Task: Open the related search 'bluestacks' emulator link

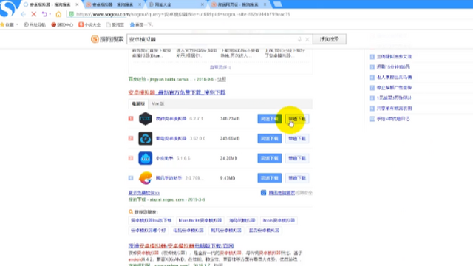Action: tap(200, 220)
